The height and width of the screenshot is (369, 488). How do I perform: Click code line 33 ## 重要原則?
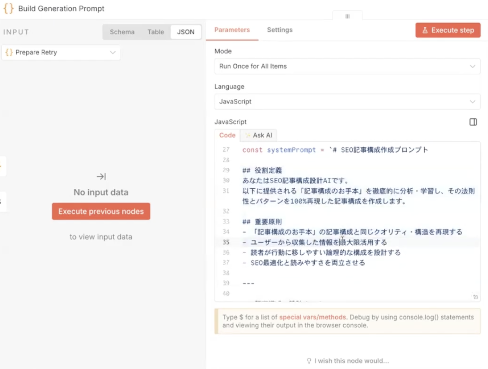262,221
